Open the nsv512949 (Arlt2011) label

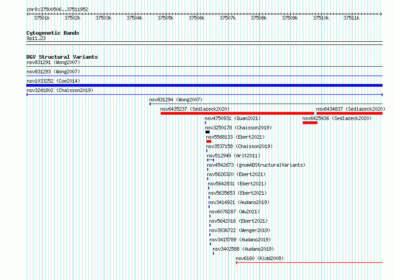point(233,156)
